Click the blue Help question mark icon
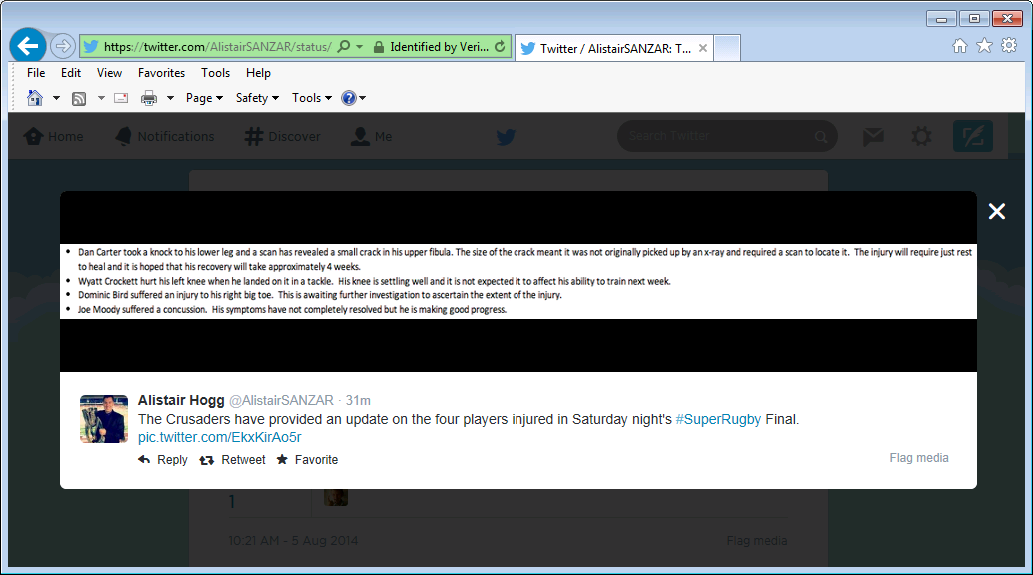The image size is (1033, 575). coord(348,98)
